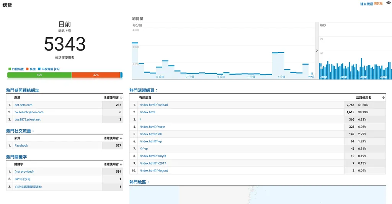The height and width of the screenshot is (204, 392).
Task: Open the Facebook social source link
Action: coord(21,145)
